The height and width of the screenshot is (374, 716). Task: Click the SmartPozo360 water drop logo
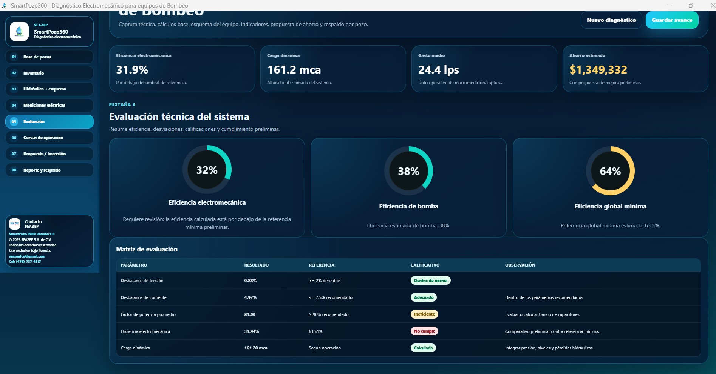pos(19,31)
